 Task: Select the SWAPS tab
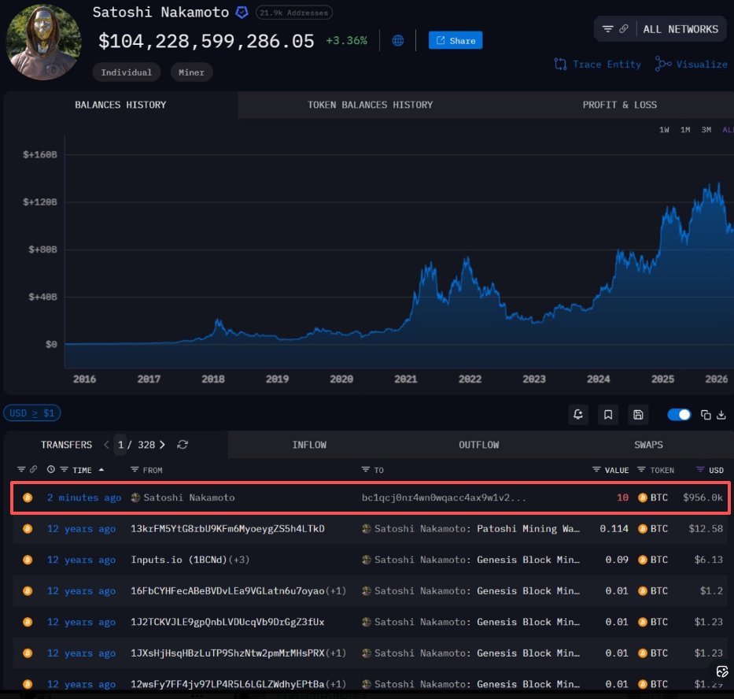point(648,445)
